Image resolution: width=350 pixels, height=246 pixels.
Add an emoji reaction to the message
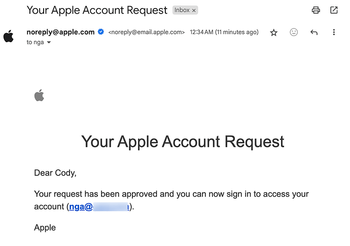(294, 32)
